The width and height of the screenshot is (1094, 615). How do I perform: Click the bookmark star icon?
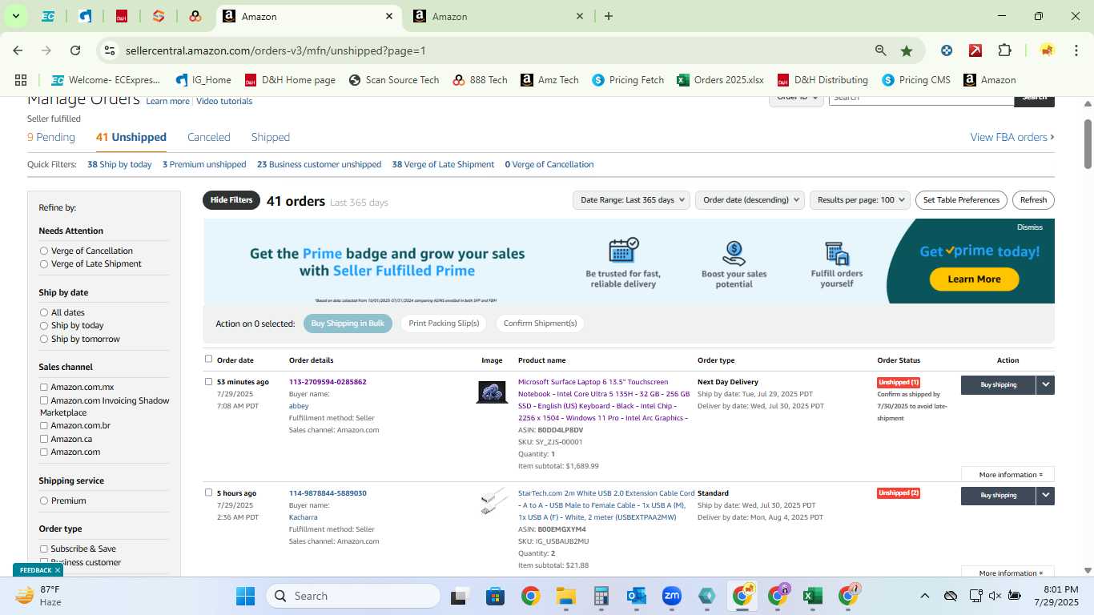pyautogui.click(x=907, y=50)
